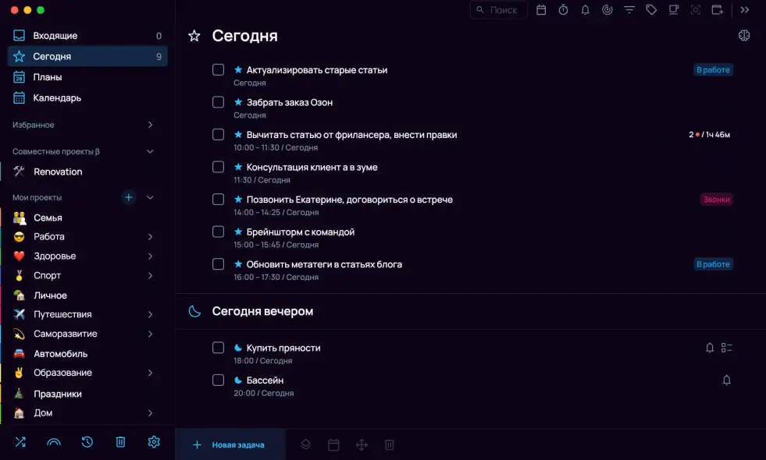Click the Новая задача button

[x=230, y=445]
